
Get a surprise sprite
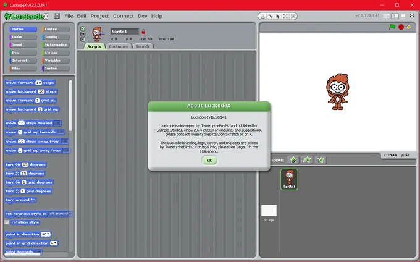click(x=321, y=160)
